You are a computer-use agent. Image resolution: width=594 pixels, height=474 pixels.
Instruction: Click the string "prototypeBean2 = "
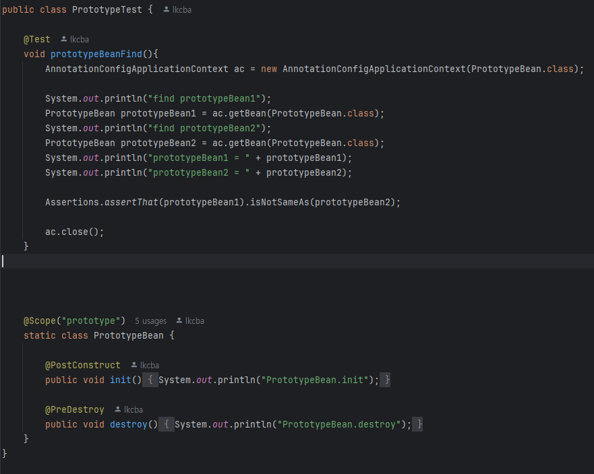coord(199,172)
